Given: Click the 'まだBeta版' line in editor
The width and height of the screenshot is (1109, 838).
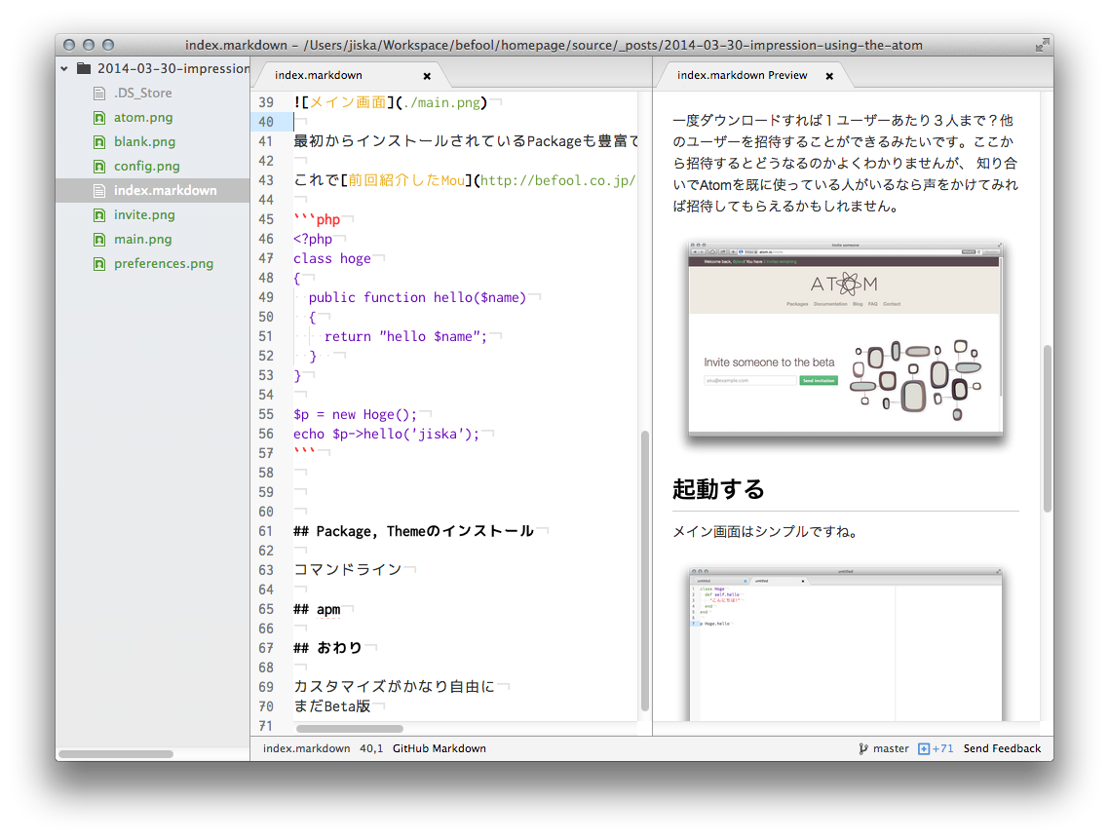Looking at the screenshot, I should click(331, 706).
